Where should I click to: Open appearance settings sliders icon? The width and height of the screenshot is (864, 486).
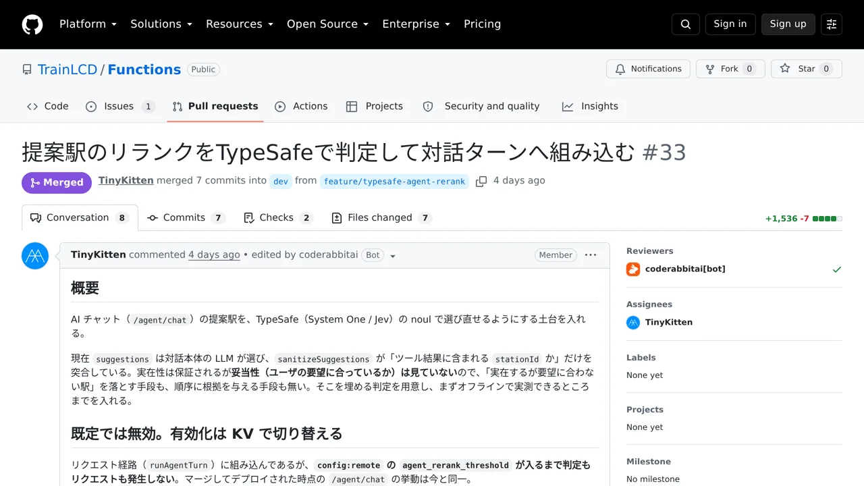(832, 24)
